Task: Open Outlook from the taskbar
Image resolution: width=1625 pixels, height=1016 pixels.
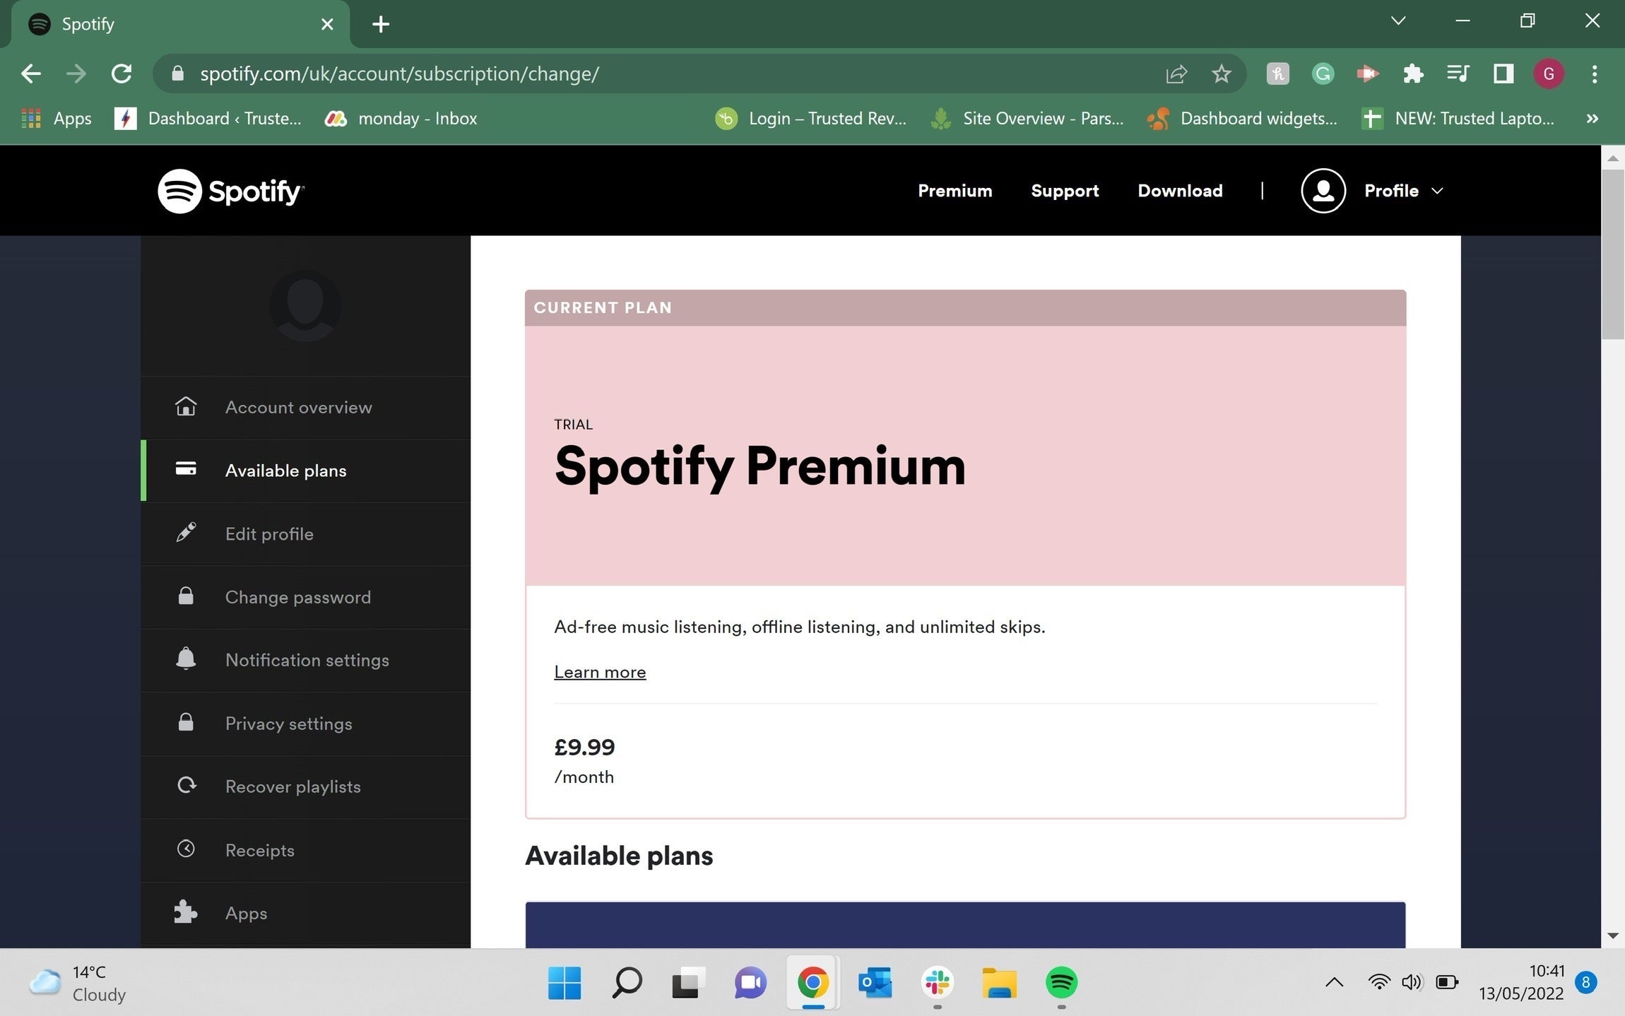Action: (875, 983)
